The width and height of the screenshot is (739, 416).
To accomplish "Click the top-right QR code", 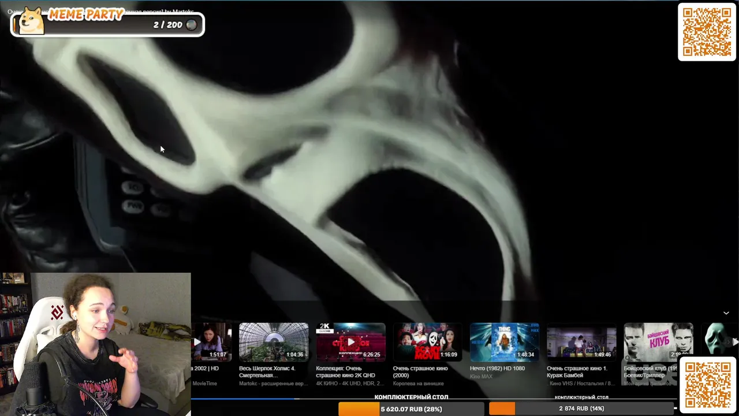I will 707,32.
